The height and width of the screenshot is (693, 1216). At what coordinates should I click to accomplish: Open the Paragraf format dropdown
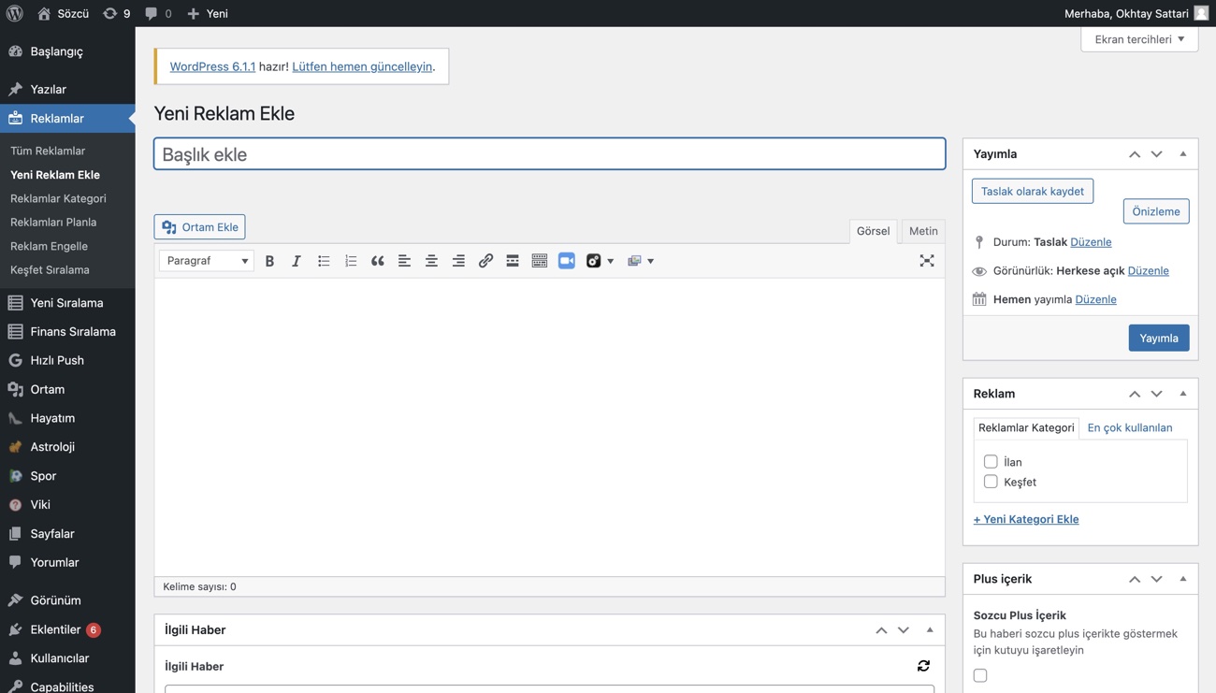(x=207, y=261)
